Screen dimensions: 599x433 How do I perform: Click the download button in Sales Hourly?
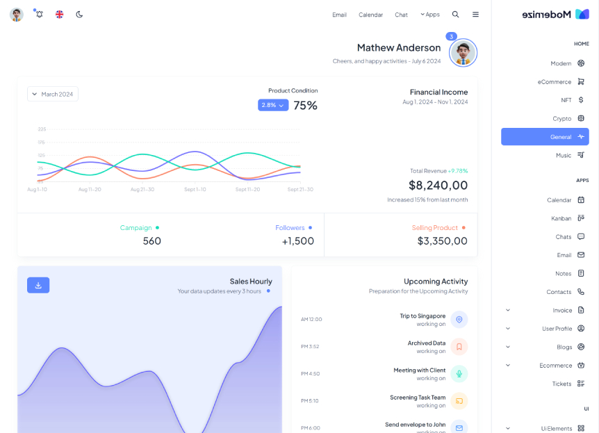38,285
